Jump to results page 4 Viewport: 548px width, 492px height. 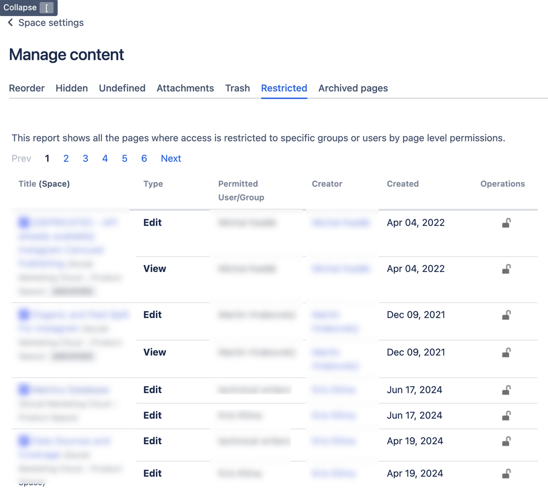click(105, 159)
